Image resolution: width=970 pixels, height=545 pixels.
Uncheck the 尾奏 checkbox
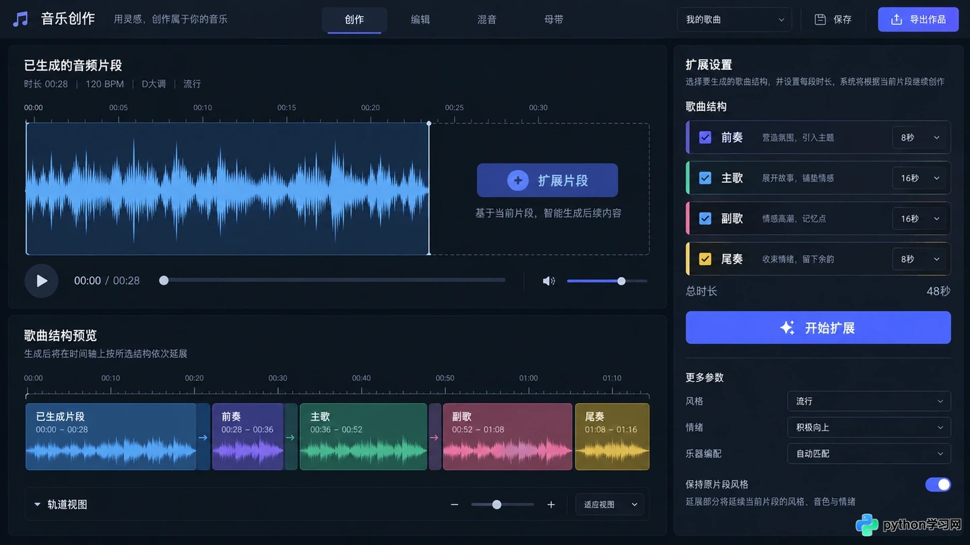705,259
